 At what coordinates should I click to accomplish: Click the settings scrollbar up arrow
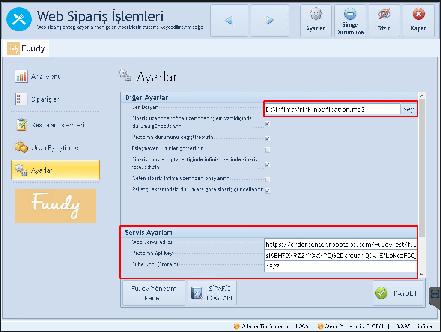point(422,96)
